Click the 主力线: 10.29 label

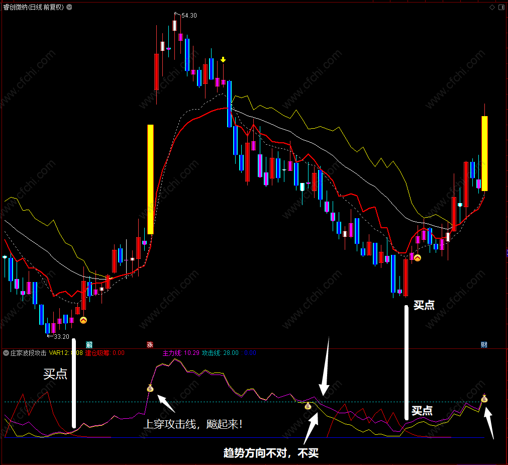181,353
